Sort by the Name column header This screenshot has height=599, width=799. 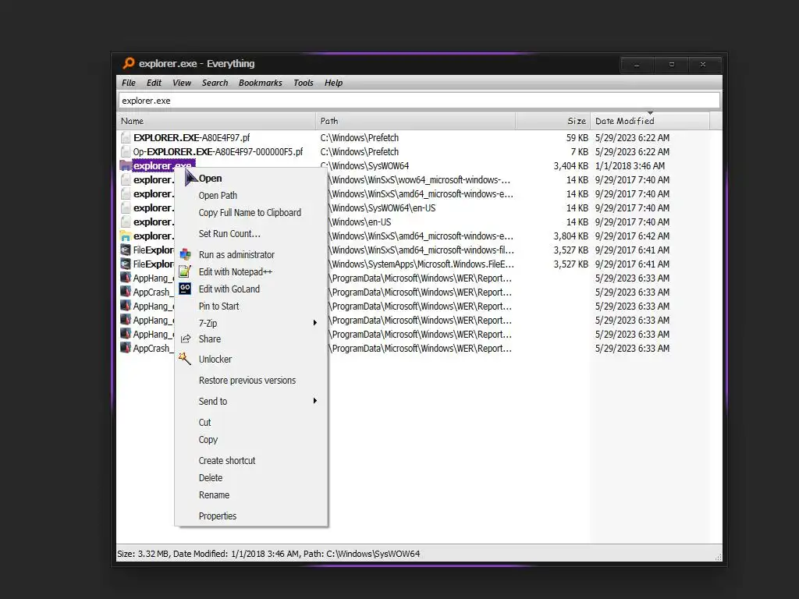[216, 121]
